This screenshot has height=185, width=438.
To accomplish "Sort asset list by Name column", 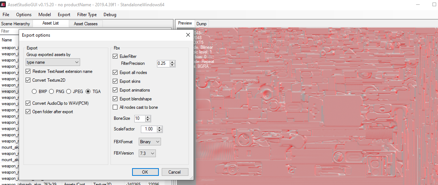I will tap(9, 40).
